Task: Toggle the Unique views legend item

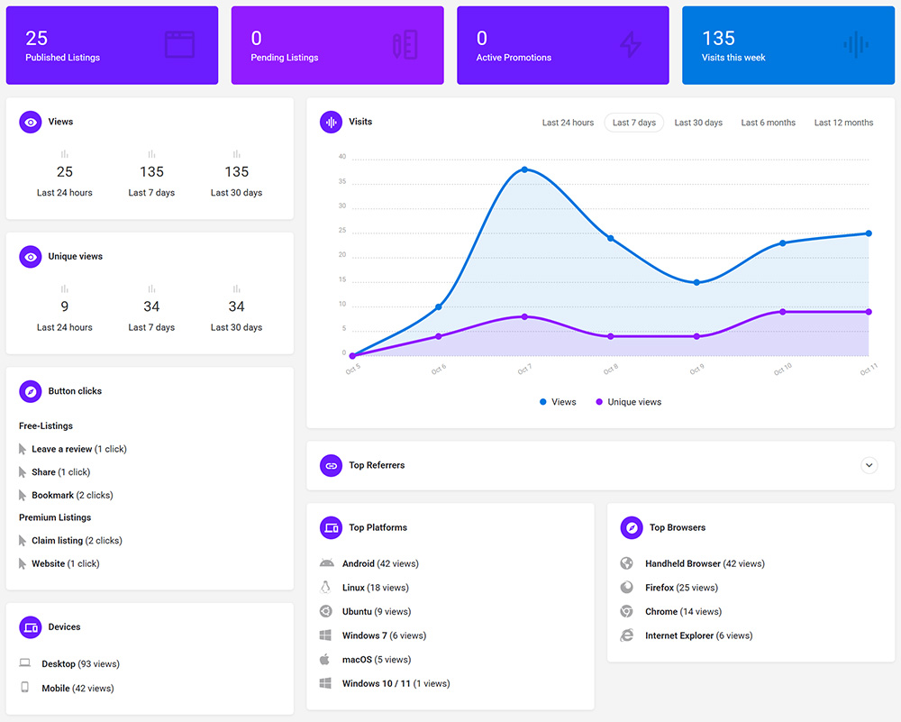Action: 628,402
